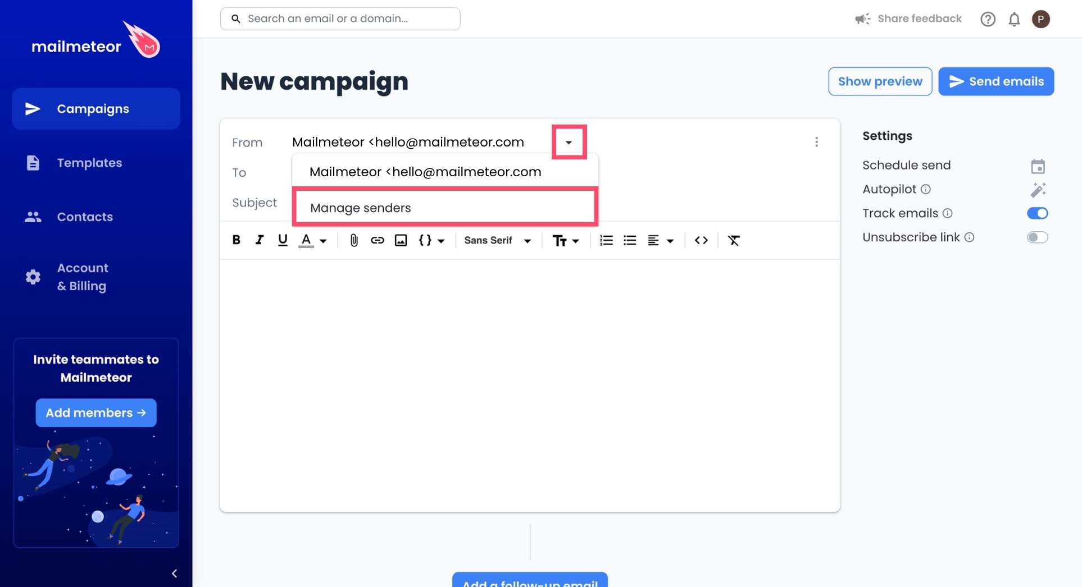This screenshot has height=587, width=1082.
Task: Click the megaphone feedback icon
Action: click(862, 19)
